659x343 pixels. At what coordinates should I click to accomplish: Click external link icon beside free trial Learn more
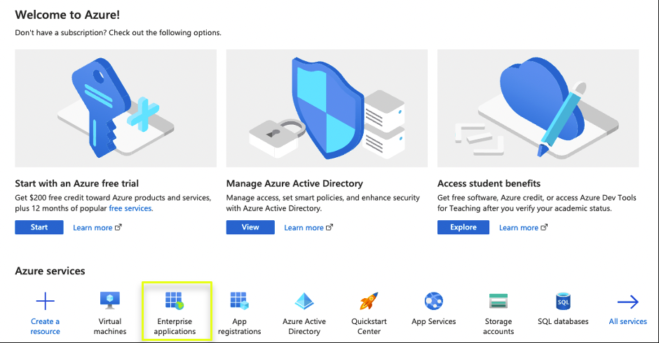tap(118, 227)
